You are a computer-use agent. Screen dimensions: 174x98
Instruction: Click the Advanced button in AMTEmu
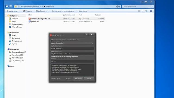point(78,79)
